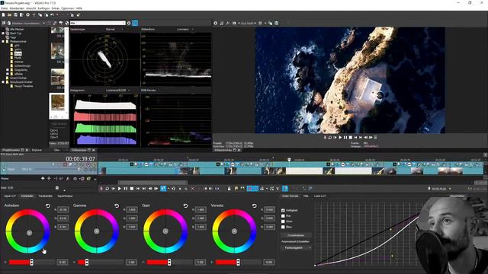Screen dimensions: 488x274
Task: Click the Open folder icon in main toolbar
Action: pyautogui.click(x=9, y=14)
